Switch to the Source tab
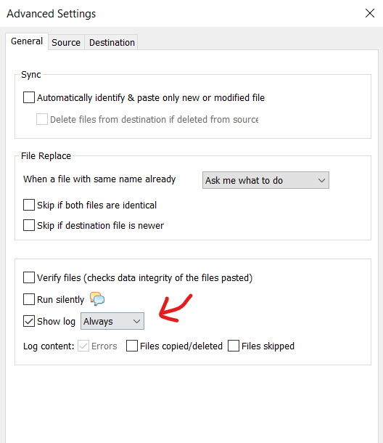Screen dimensions: 383x443 [x=66, y=42]
